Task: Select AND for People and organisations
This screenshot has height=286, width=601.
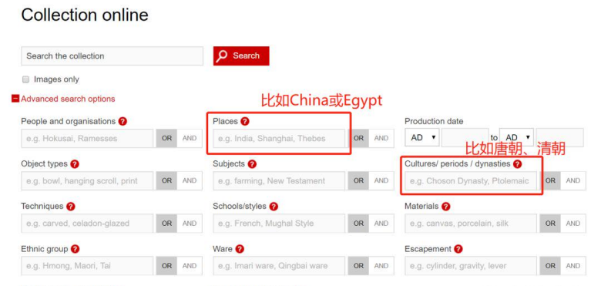Action: tap(190, 139)
